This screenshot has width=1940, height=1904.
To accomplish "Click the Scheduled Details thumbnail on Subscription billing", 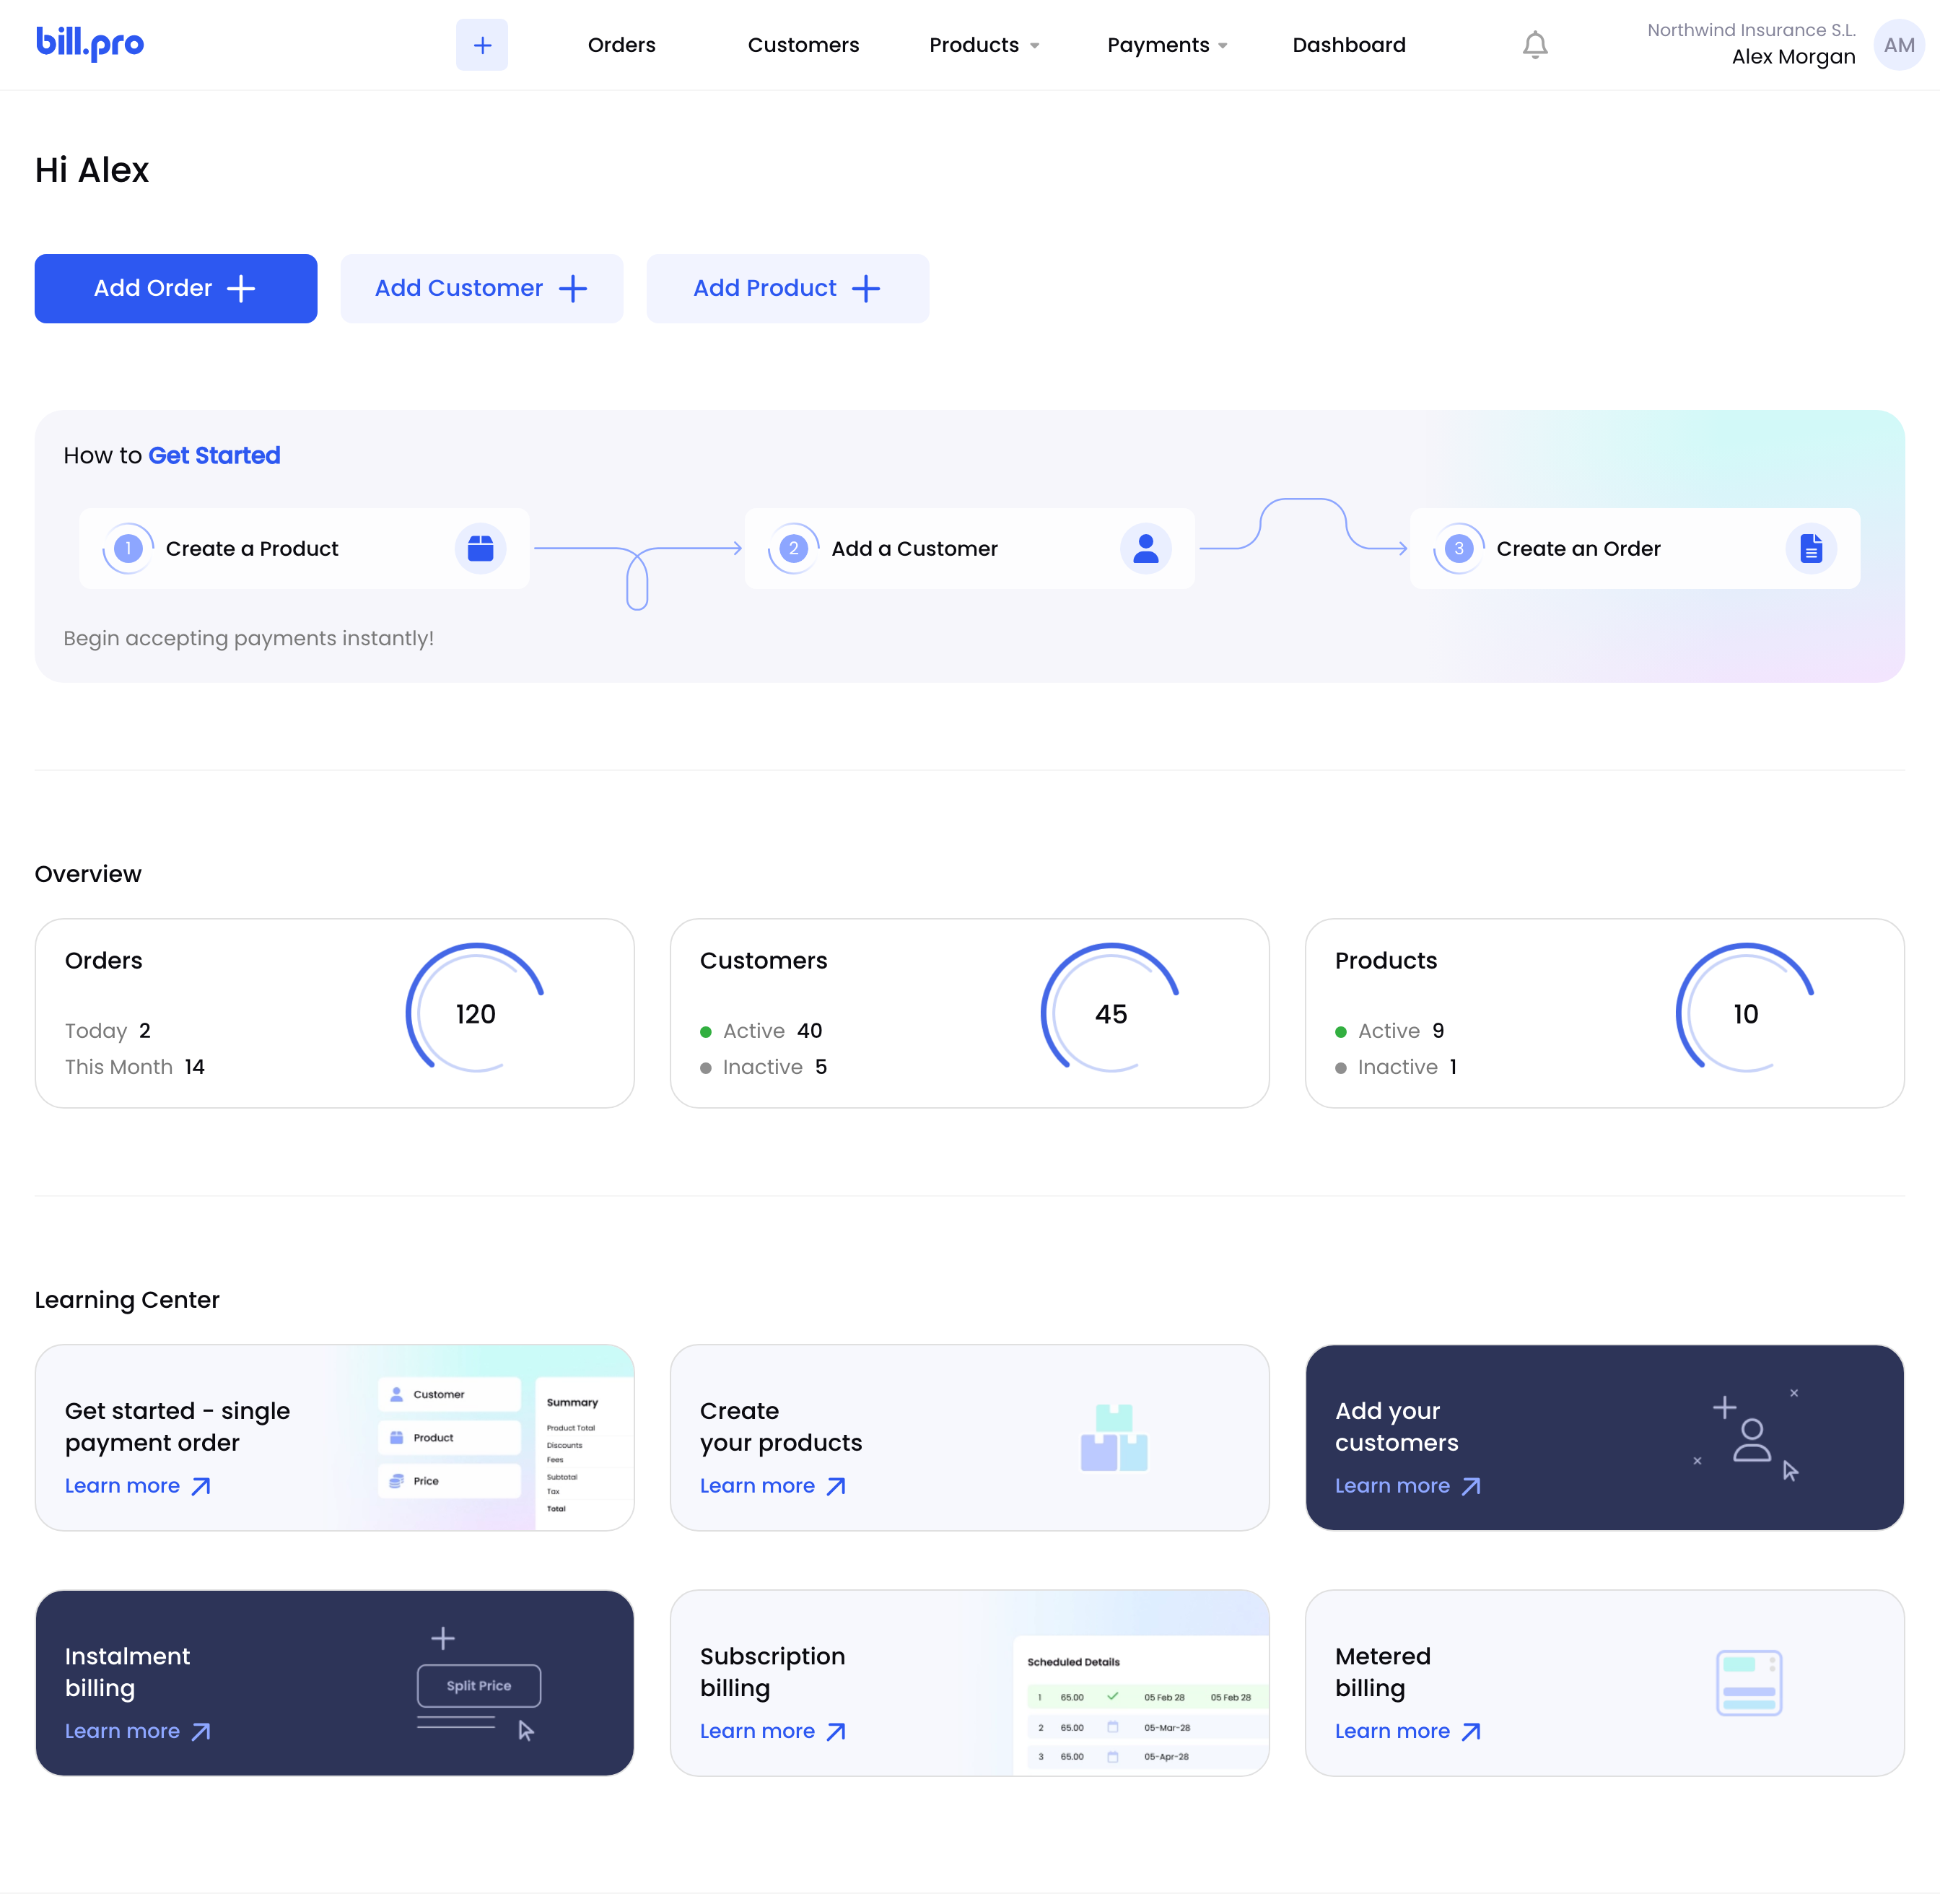I will click(x=1141, y=1706).
